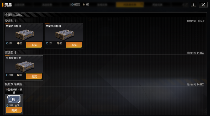The width and height of the screenshot is (210, 116).
Task: Click the blue coin 5000 price icon
Action: point(7,75)
